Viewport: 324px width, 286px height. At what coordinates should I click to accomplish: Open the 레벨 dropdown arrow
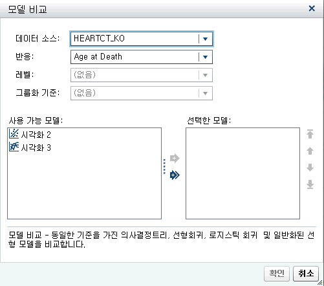click(x=205, y=75)
